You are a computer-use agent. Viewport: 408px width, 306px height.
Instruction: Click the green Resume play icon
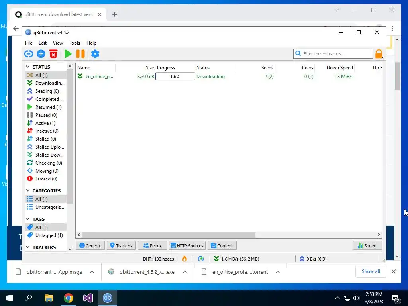coord(68,54)
